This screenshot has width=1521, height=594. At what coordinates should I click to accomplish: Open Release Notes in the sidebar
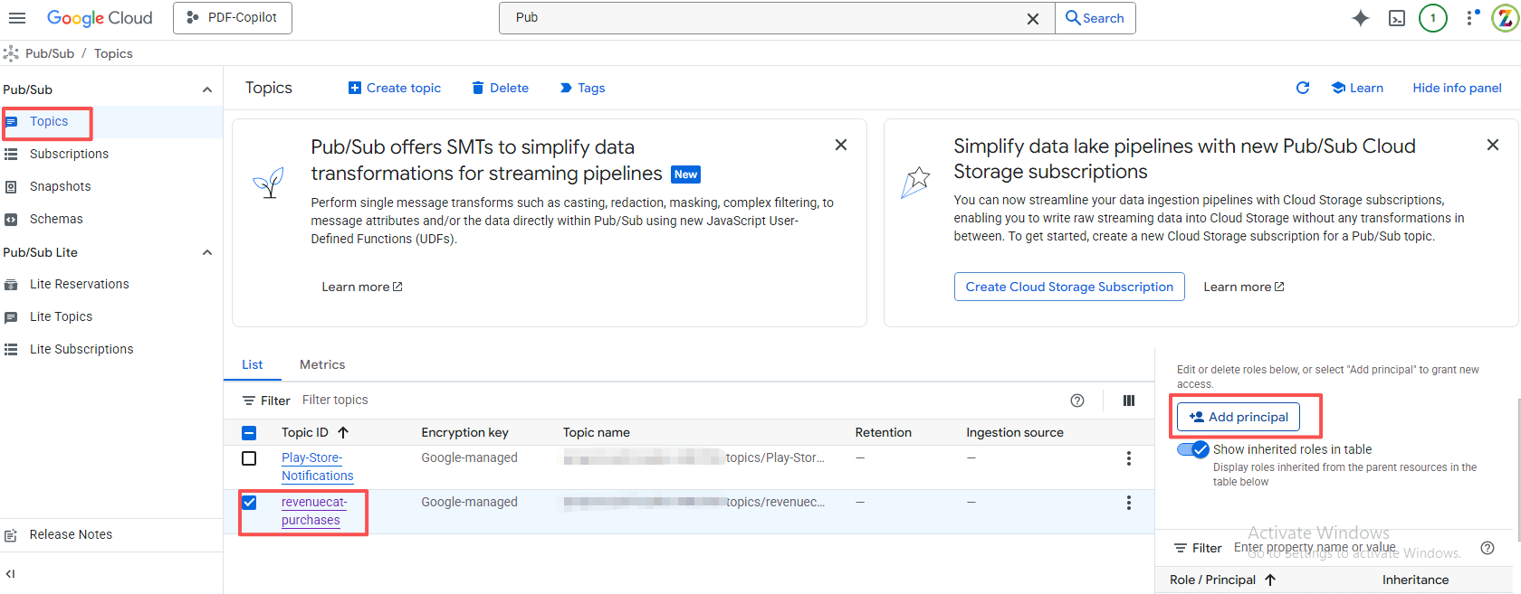tap(71, 534)
